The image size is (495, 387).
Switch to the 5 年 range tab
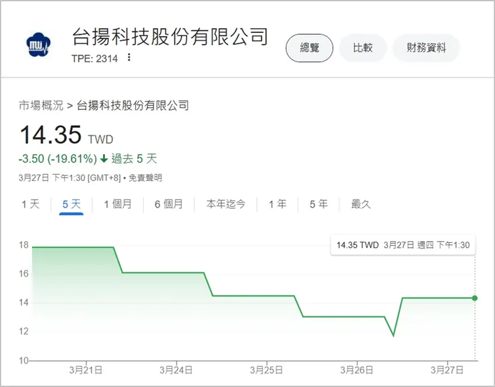click(x=318, y=204)
